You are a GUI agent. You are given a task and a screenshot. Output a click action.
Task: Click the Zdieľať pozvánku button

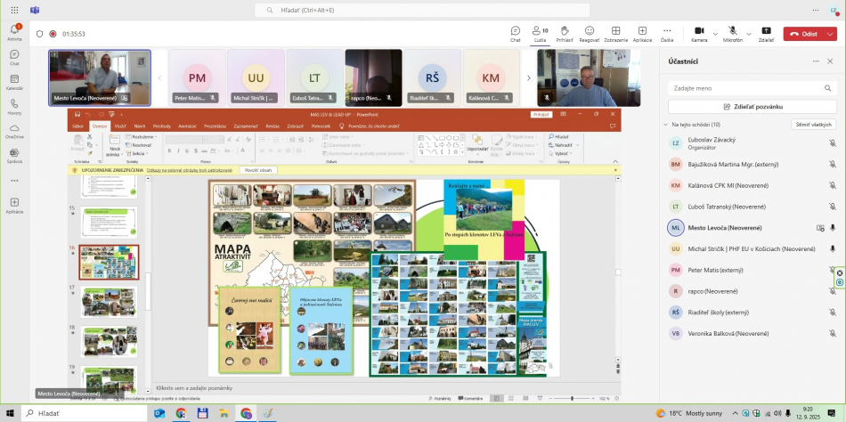pyautogui.click(x=752, y=106)
